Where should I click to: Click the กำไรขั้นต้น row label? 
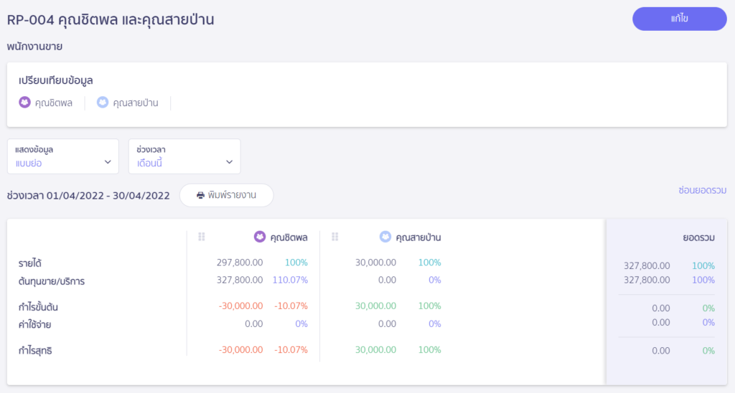(x=39, y=307)
